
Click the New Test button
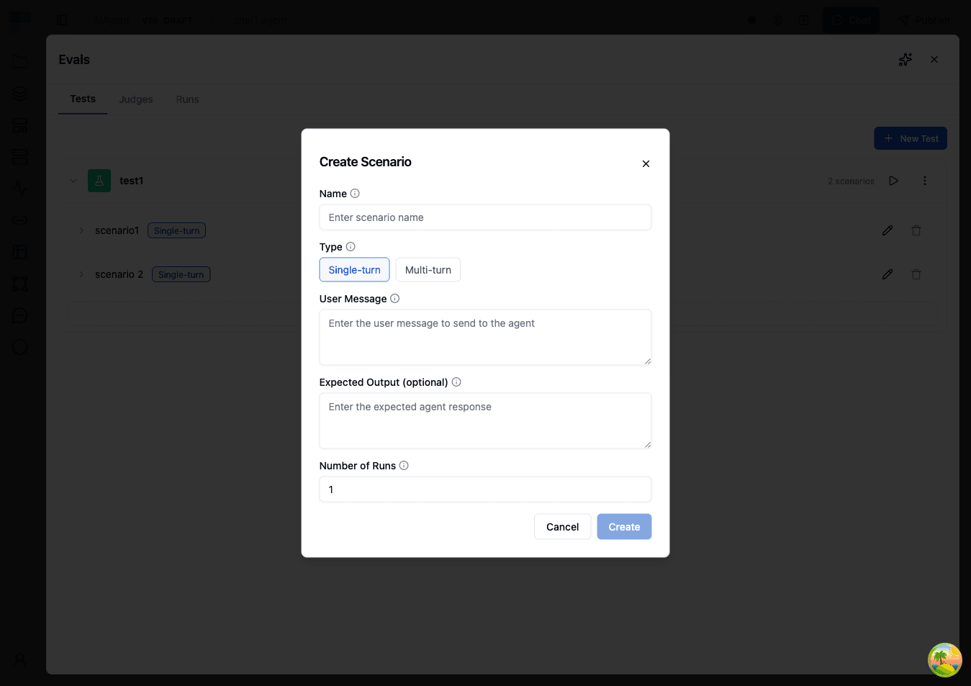tap(910, 138)
